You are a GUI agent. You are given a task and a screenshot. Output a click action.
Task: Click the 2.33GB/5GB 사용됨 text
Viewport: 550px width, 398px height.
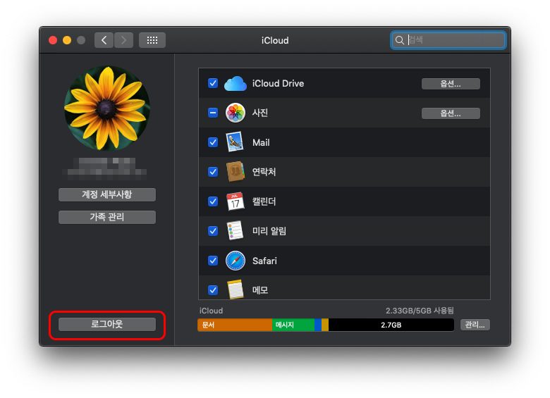coord(420,311)
